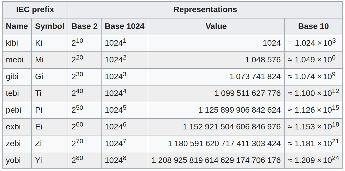Image resolution: width=345 pixels, height=171 pixels.
Task: Select the "Value" column header
Action: [216, 26]
